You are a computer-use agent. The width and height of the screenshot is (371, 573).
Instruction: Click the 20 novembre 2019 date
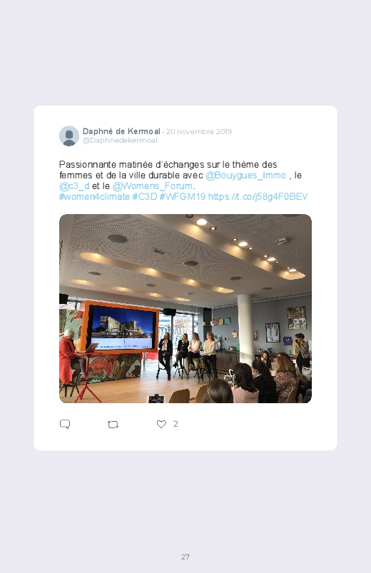[x=199, y=131]
